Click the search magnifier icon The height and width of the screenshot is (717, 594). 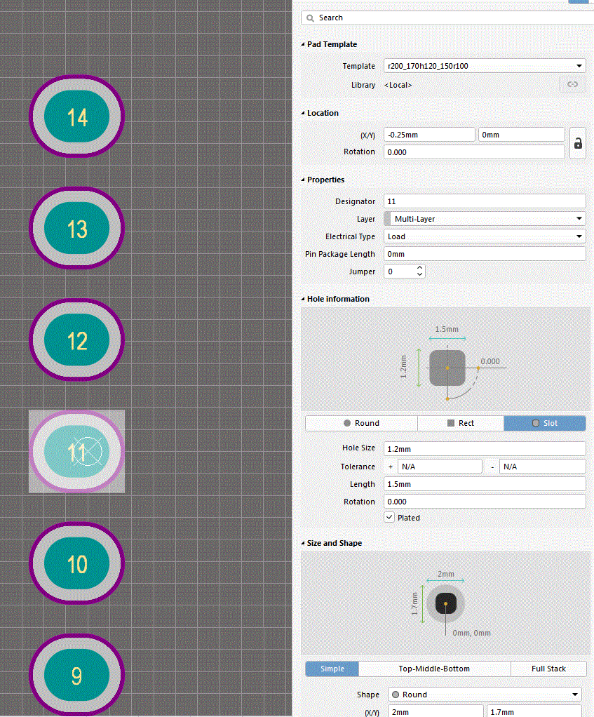pos(310,18)
